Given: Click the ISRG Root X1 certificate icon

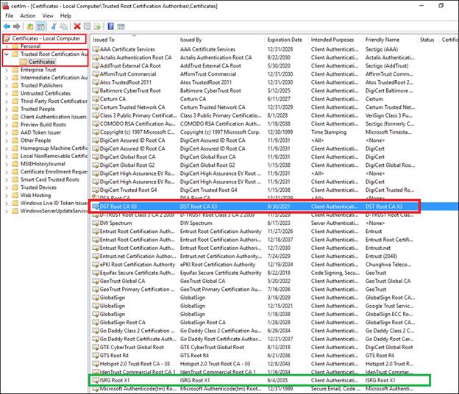Looking at the screenshot, I should (96, 380).
